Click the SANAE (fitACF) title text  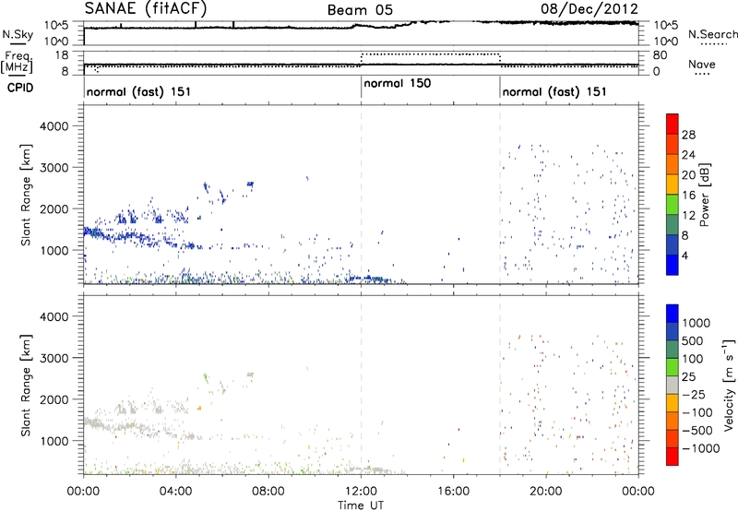[146, 9]
